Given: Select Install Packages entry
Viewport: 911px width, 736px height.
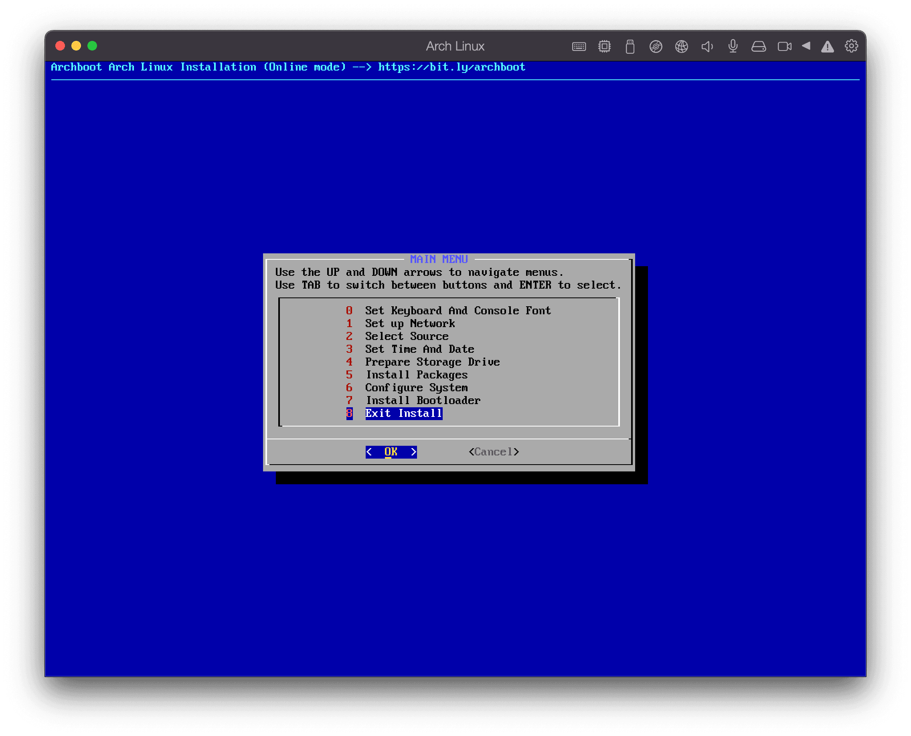Looking at the screenshot, I should point(407,375).
